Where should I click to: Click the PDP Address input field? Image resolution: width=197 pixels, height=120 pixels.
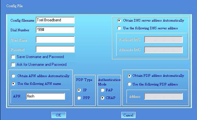[x=164, y=96]
